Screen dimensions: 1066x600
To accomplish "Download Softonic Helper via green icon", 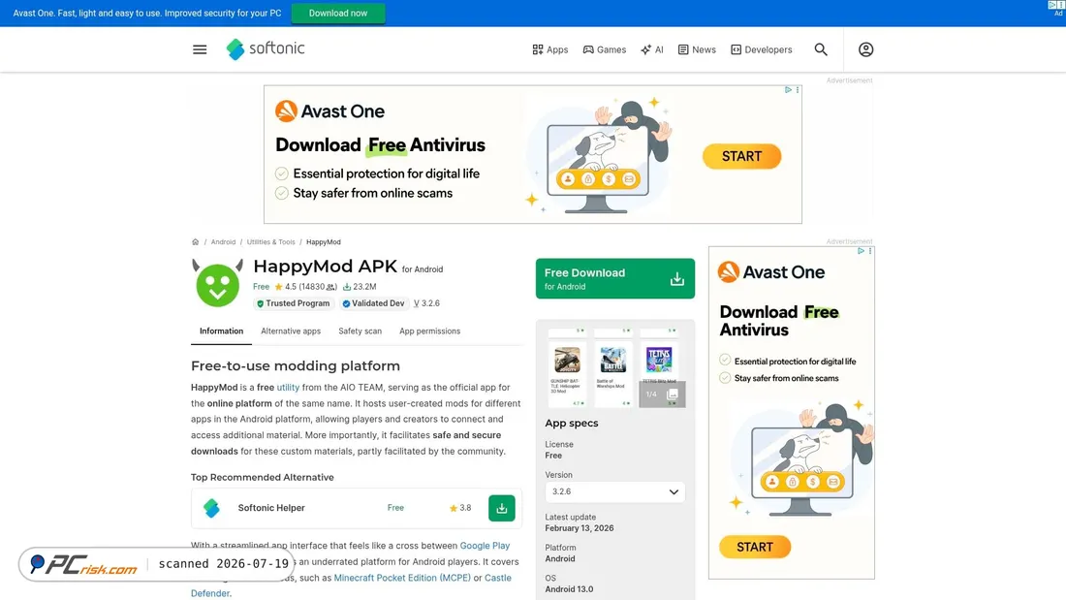I will tap(502, 508).
